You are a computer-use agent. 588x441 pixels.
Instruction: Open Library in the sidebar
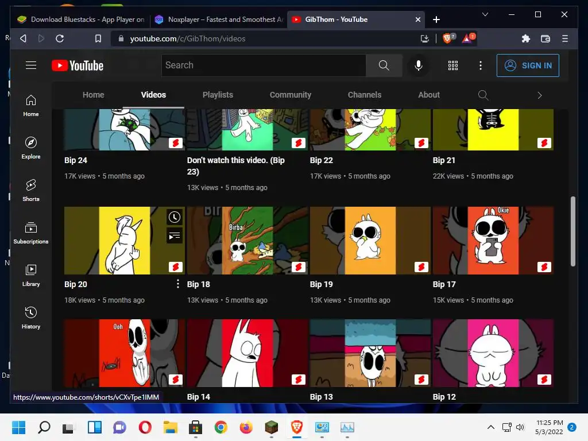(31, 275)
